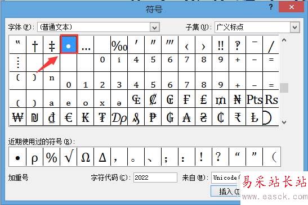This screenshot has width=308, height=205.
Task: Select the austral ₳ currency symbol
Action: pos(187,117)
